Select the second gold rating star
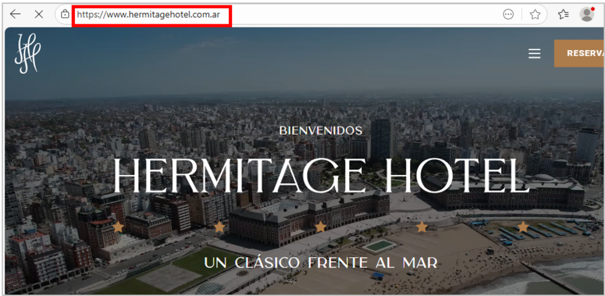The height and width of the screenshot is (296, 605). click(x=219, y=227)
